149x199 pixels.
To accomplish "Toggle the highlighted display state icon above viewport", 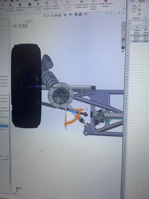I will tap(25, 26).
